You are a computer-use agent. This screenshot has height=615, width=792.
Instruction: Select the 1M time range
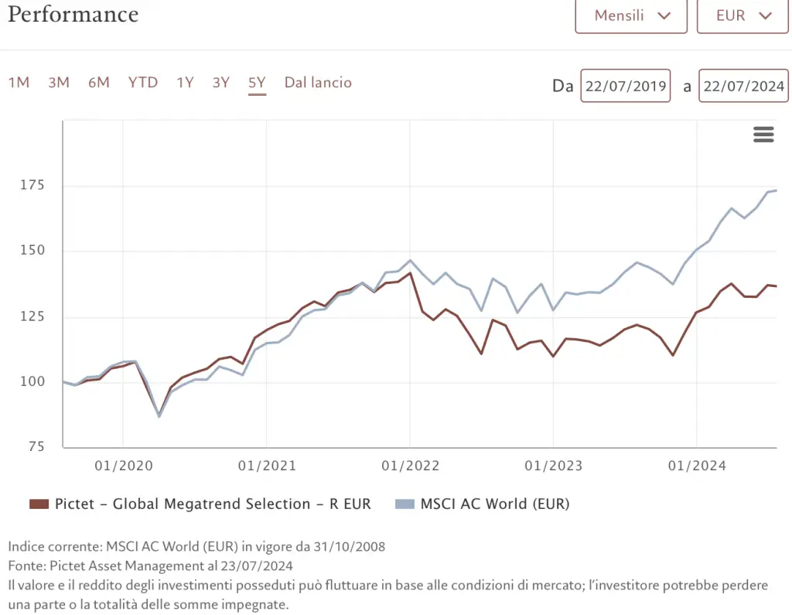click(19, 83)
